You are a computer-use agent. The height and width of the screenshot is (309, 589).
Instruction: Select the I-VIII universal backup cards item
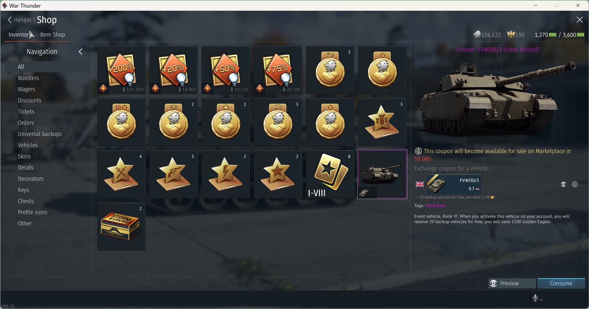click(x=330, y=174)
